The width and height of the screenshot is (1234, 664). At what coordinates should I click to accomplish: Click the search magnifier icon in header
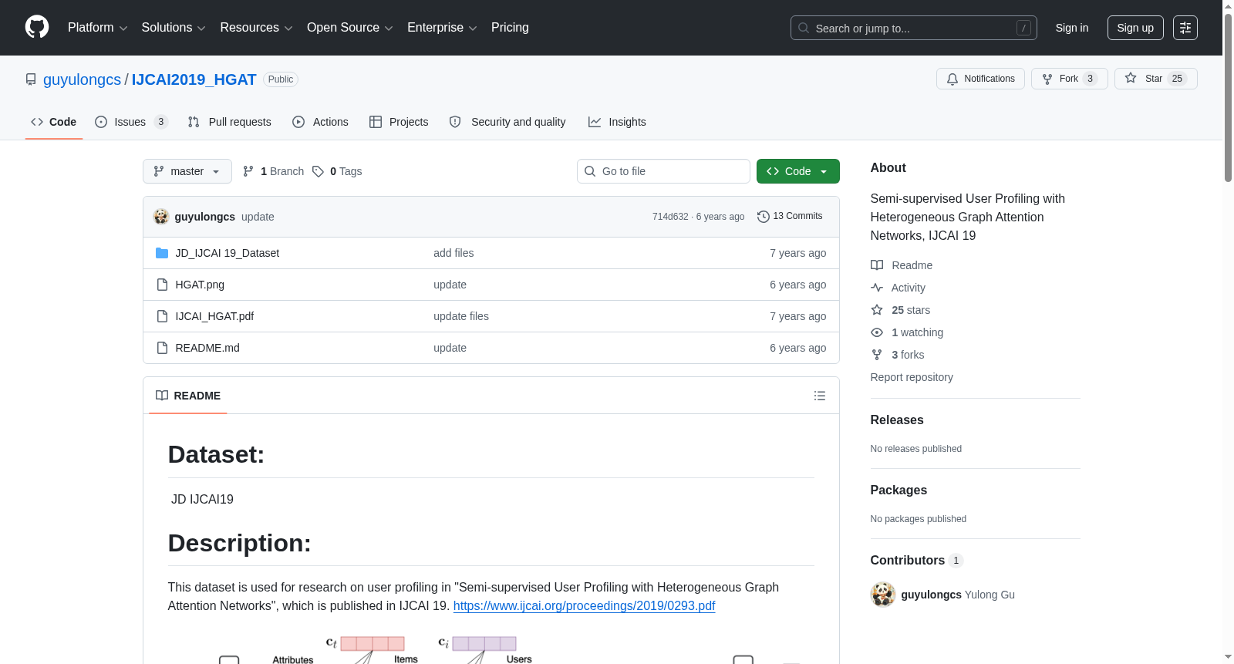tap(804, 28)
